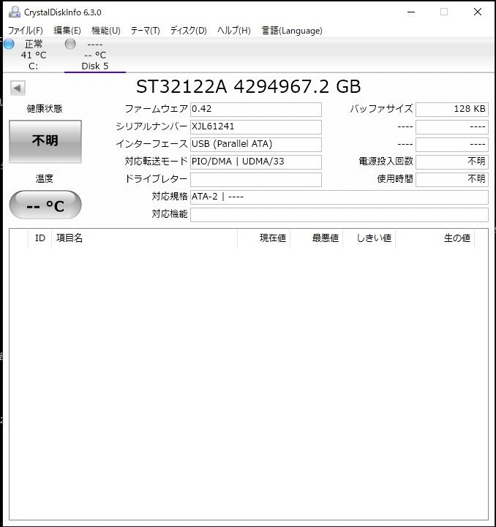The height and width of the screenshot is (527, 496).
Task: Select the blue status circle for drive C:
Action: [9, 44]
